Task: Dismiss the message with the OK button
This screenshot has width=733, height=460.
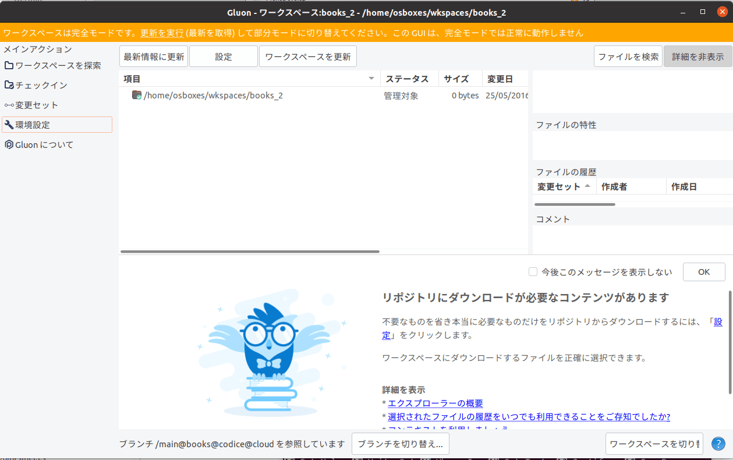Action: click(704, 272)
